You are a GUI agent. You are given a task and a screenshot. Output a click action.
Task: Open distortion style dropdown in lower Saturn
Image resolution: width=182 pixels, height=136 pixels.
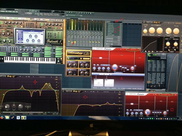pyautogui.click(x=138, y=110)
